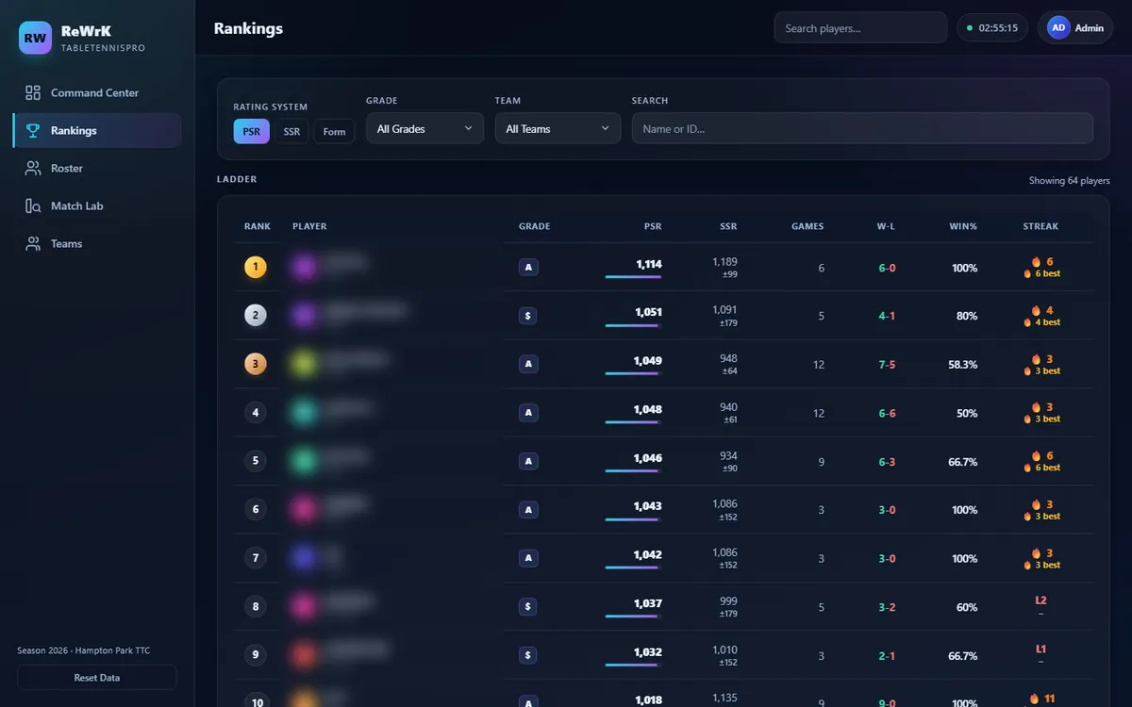This screenshot has height=707, width=1132.
Task: Click the silver rank 2 medal
Action: (x=256, y=316)
